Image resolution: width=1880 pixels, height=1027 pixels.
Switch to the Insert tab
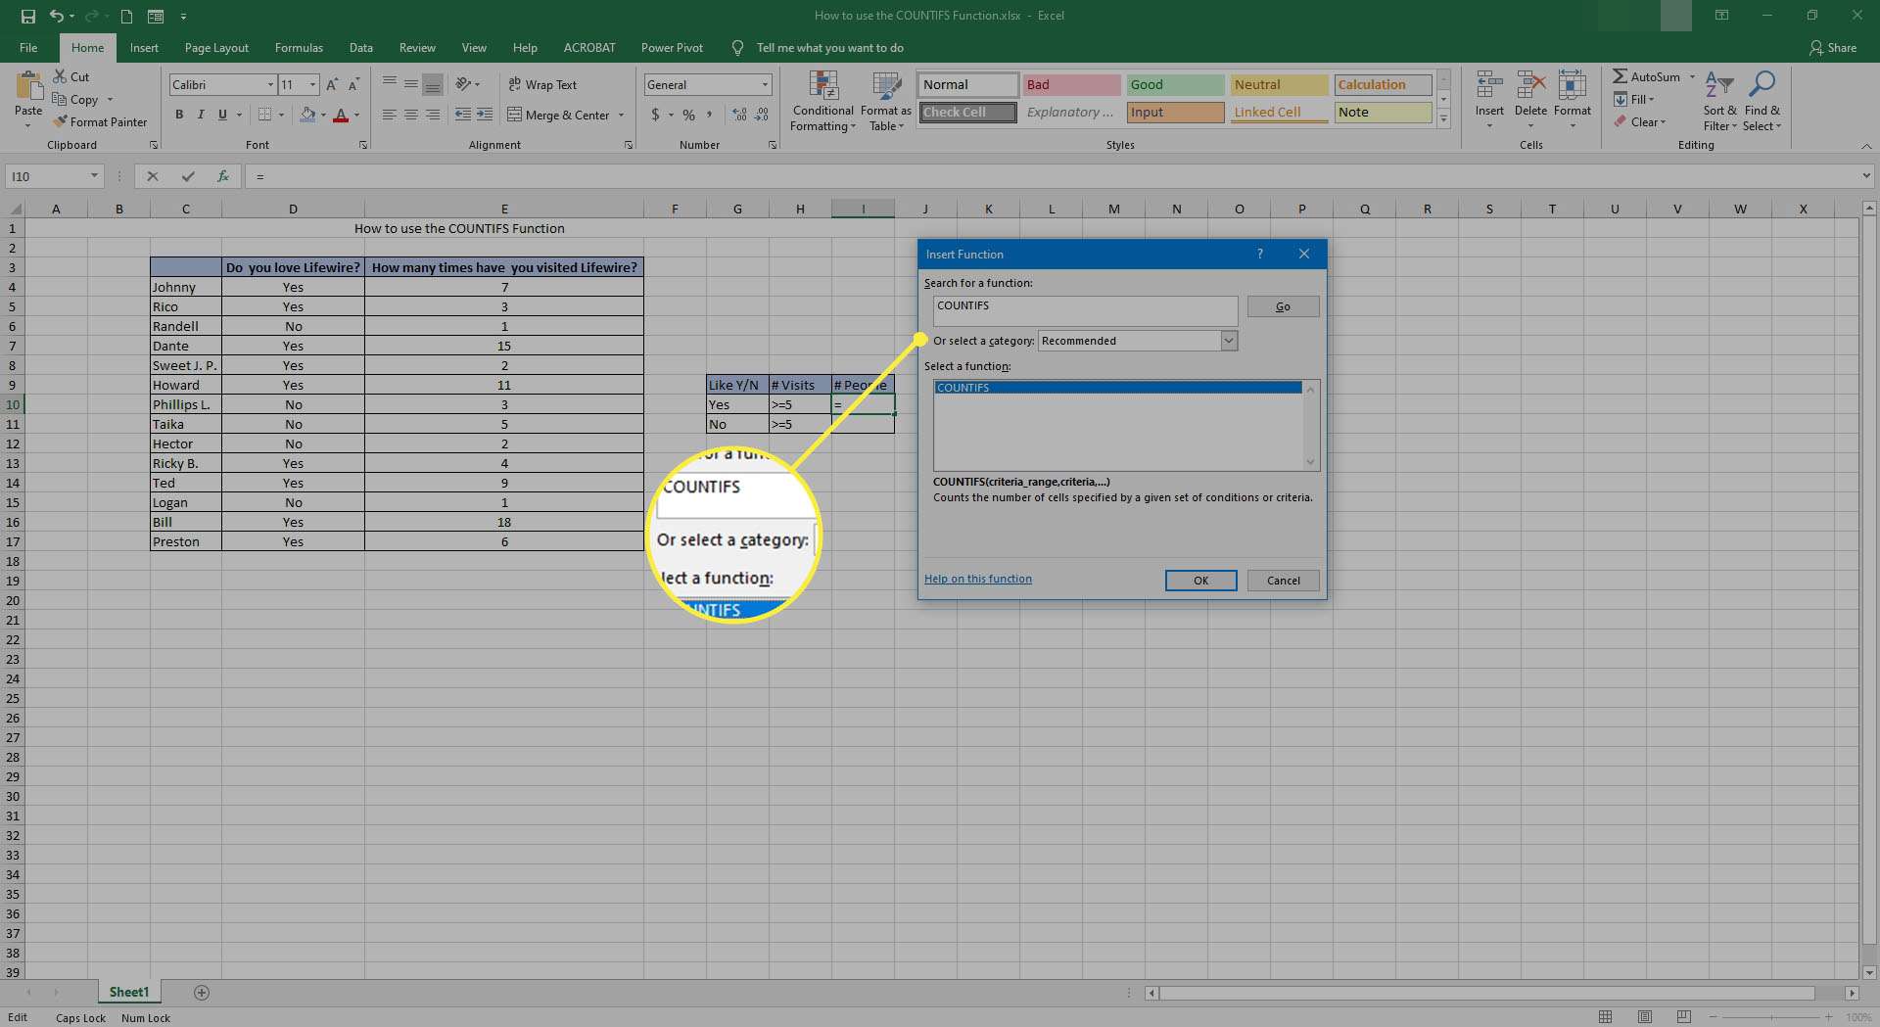coord(144,47)
